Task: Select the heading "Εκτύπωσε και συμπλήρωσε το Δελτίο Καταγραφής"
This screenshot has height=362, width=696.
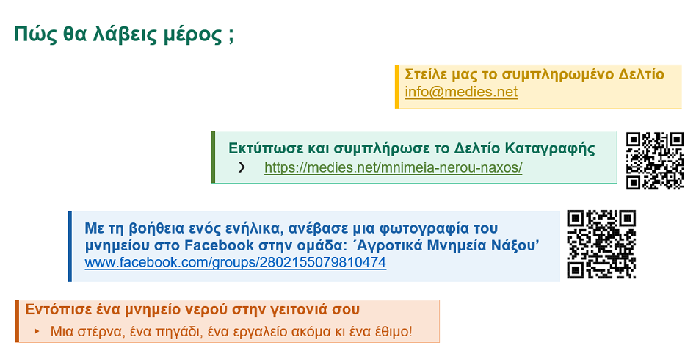Action: coord(411,148)
